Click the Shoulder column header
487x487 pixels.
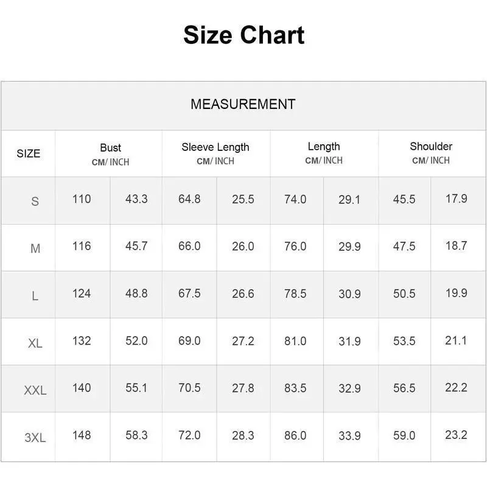[x=431, y=147]
